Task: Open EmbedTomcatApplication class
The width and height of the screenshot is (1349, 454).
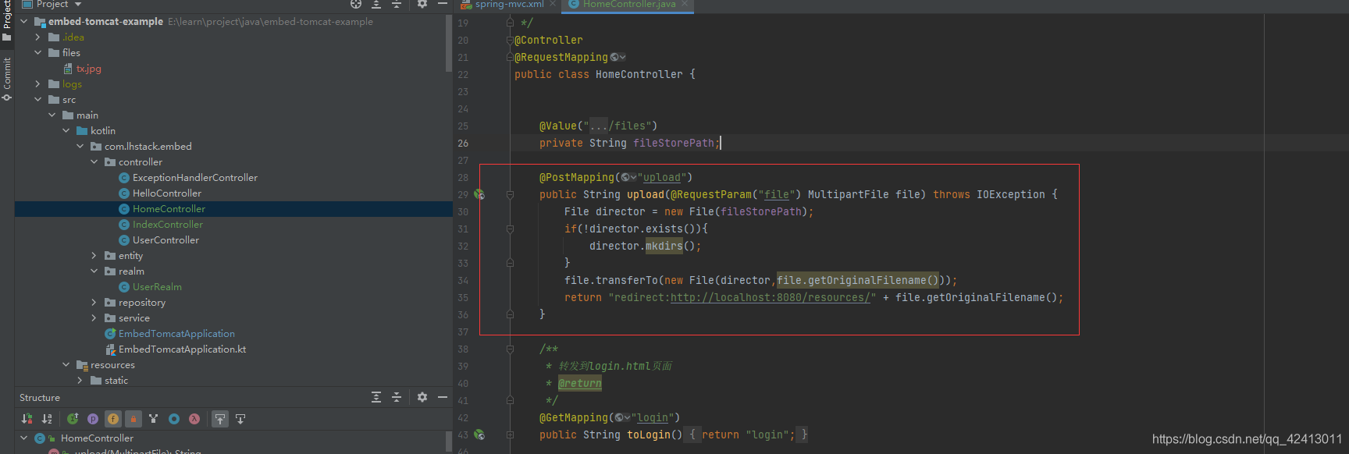Action: coord(170,333)
